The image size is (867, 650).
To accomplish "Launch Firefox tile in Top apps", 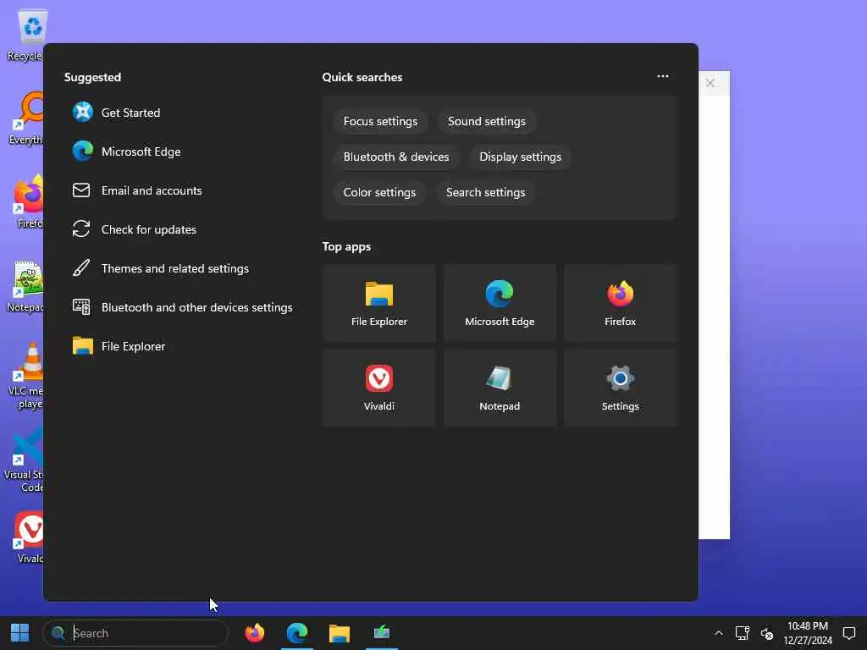I will 621,303.
